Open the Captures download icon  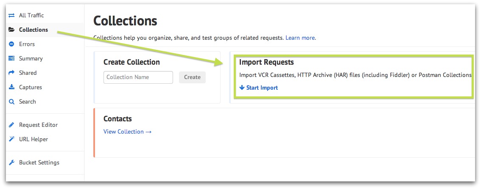(11, 87)
